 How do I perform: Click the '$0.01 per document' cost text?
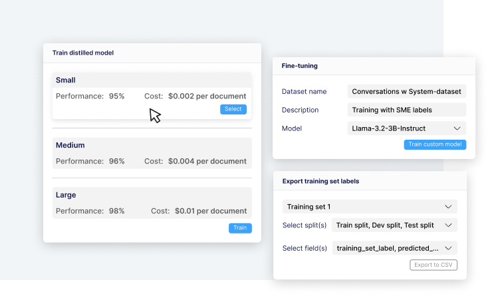(x=211, y=211)
